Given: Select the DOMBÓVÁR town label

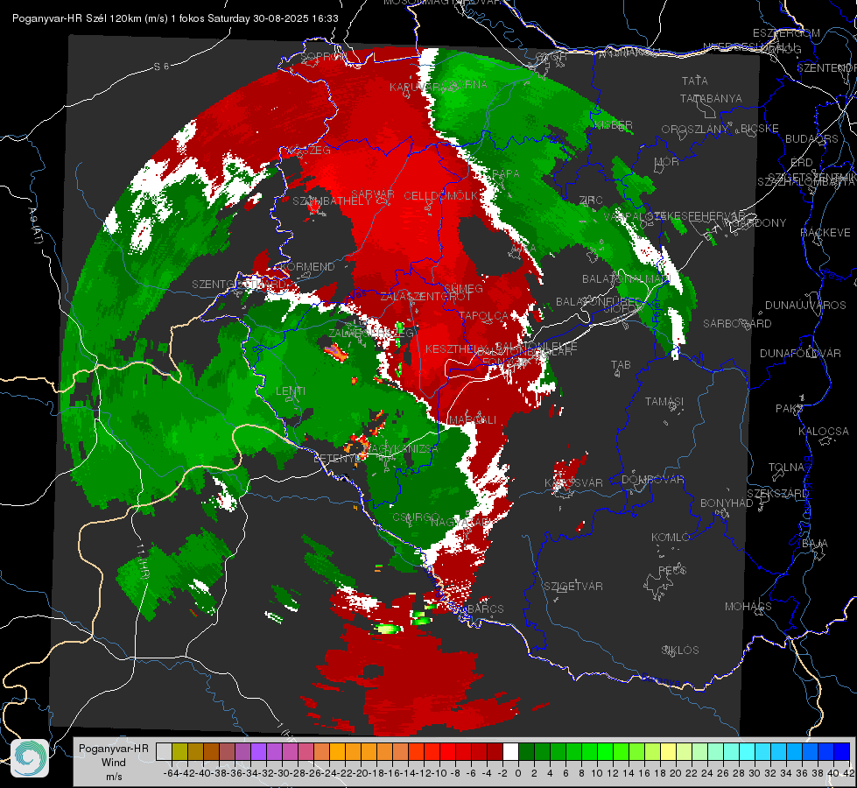Looking at the screenshot, I should click(653, 480).
